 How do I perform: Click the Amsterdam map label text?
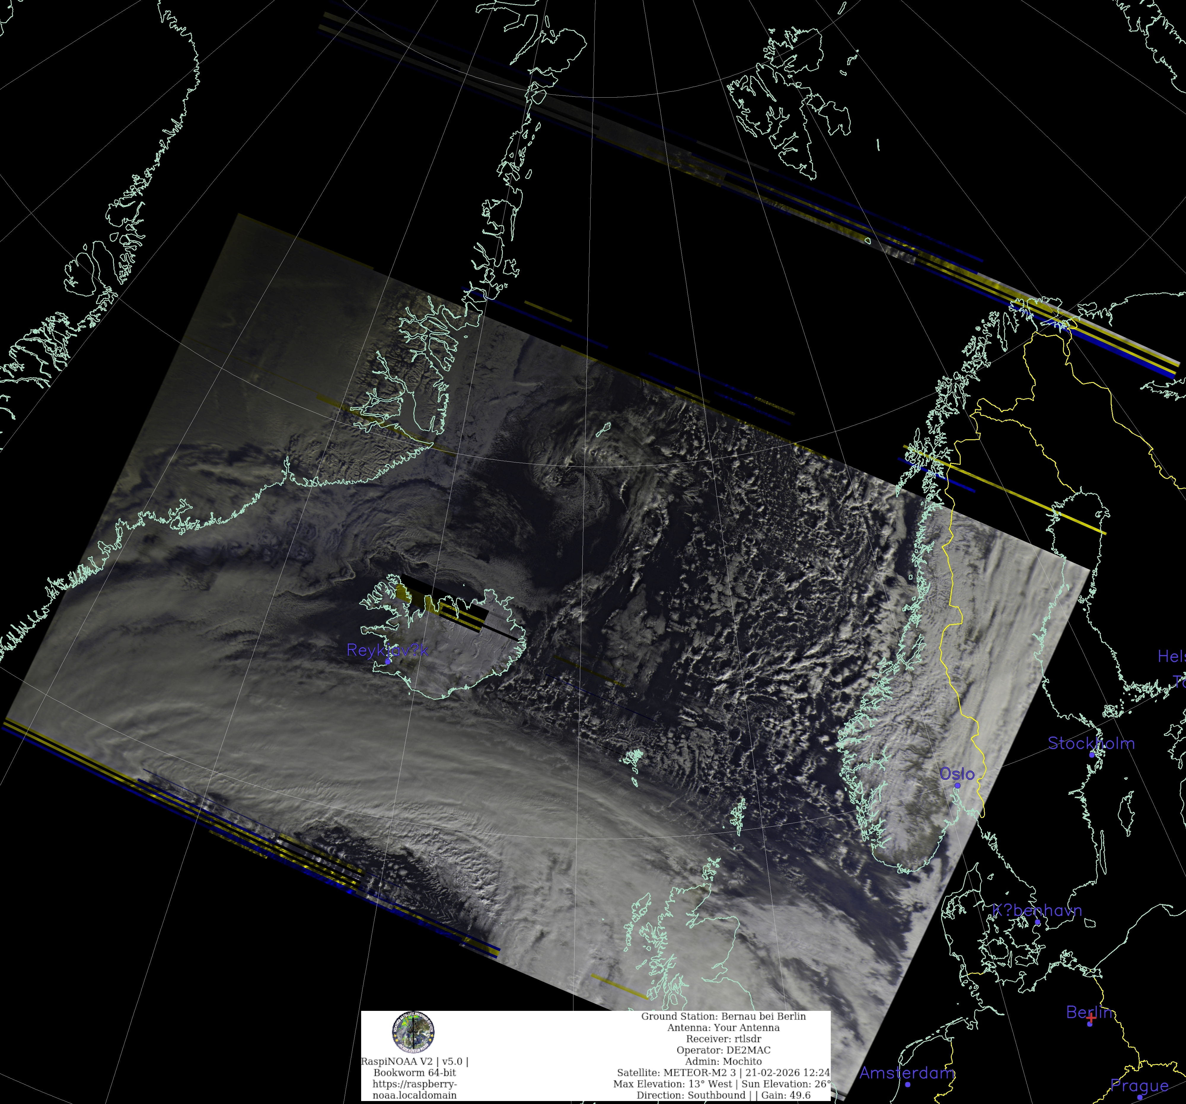[x=907, y=1073]
